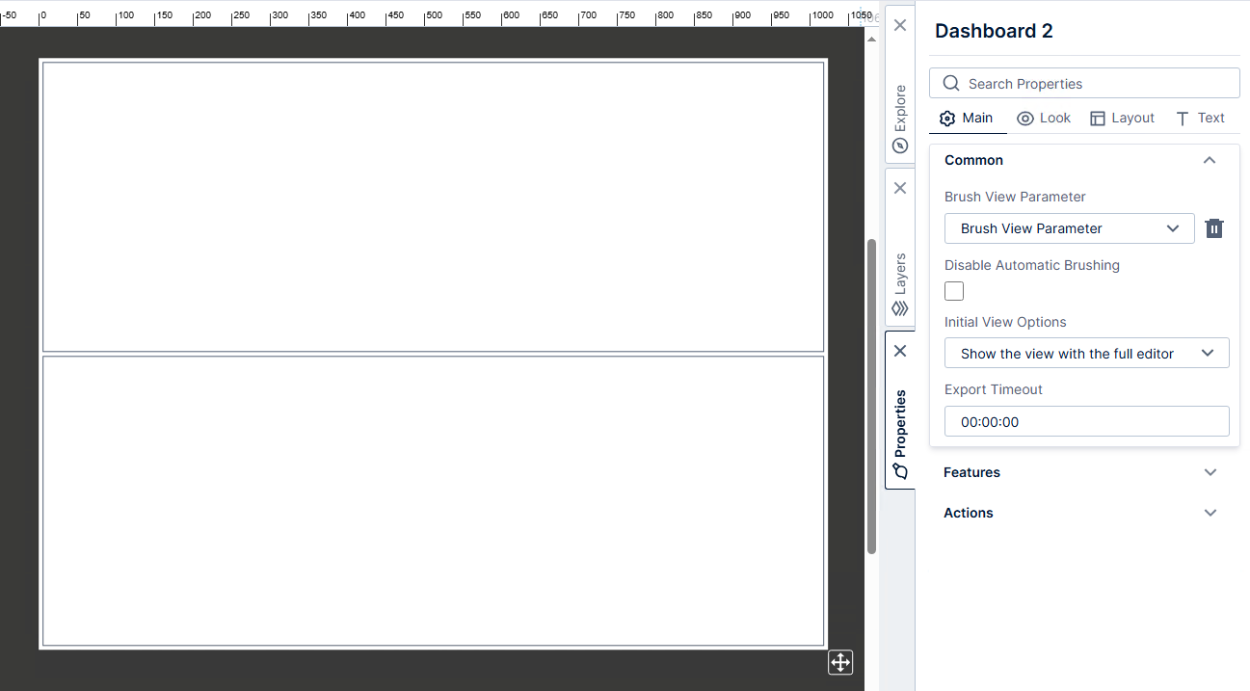Screen dimensions: 1250x691
Task: Delete the Brush View Parameter with trash icon
Action: (1214, 228)
